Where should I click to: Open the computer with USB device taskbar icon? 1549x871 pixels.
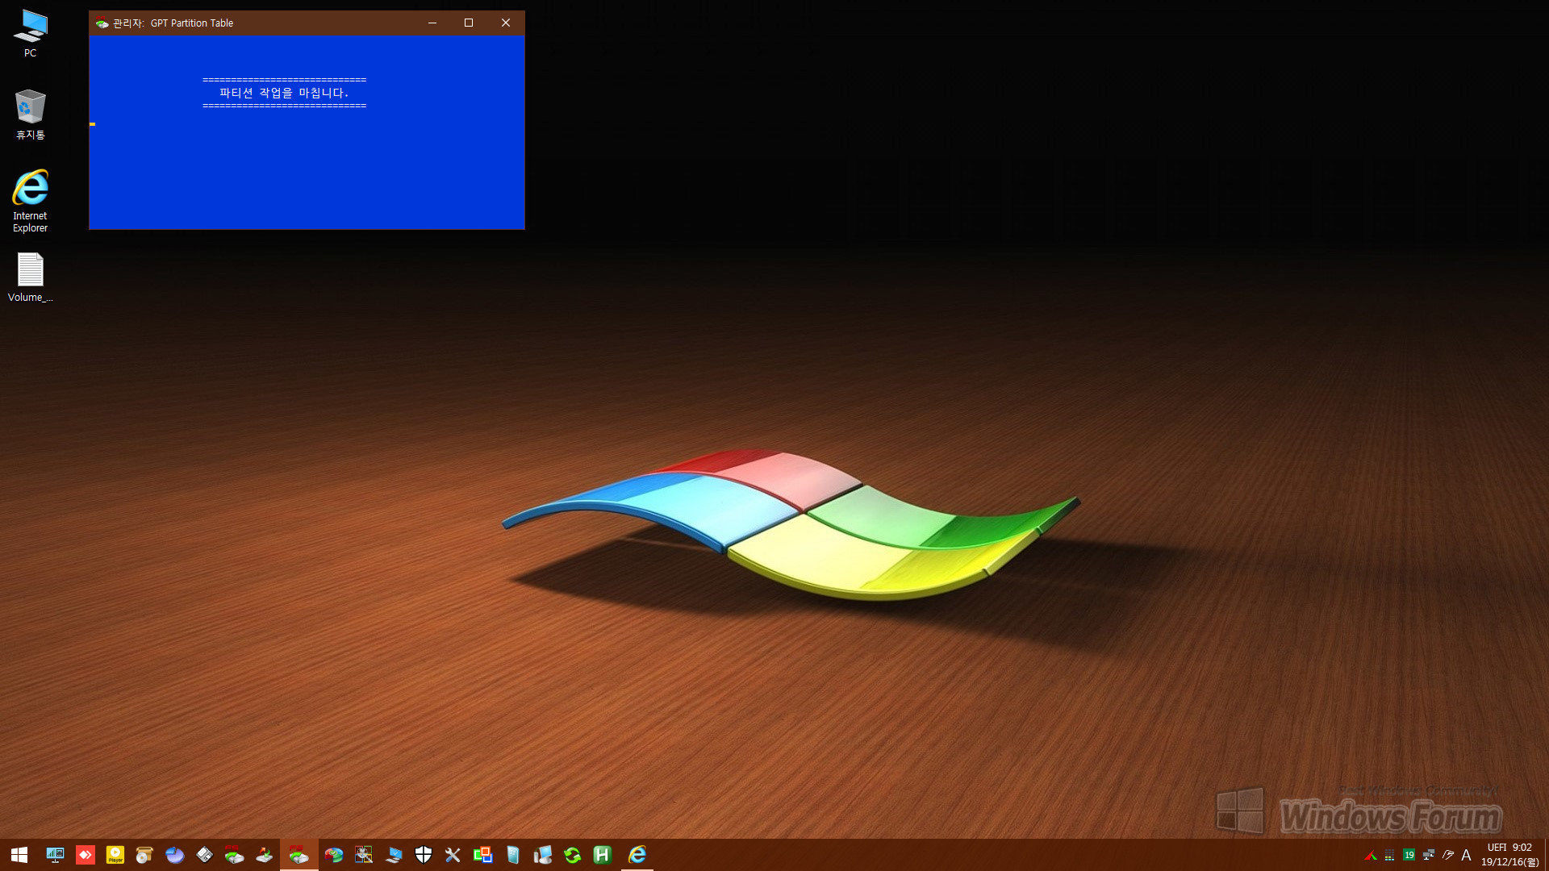coord(543,855)
